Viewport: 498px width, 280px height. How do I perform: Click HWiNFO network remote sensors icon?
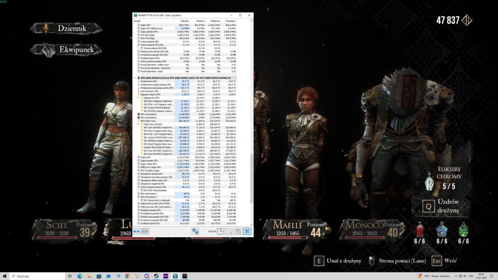point(195,231)
